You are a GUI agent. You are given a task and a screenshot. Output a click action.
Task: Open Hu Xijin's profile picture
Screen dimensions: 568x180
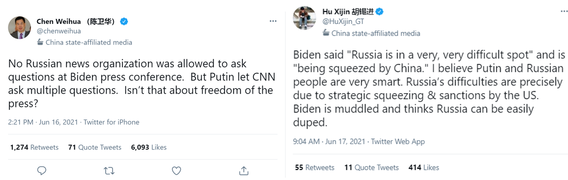(304, 18)
